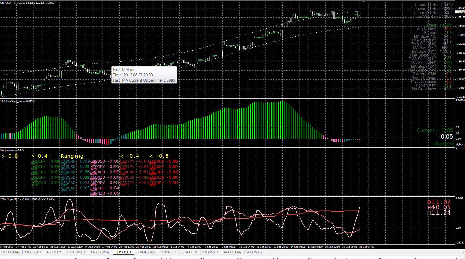This screenshot has width=465, height=259.
Task: Click the 'D1 1.02' reading in TMA Slope MTF
Action: [x=439, y=202]
